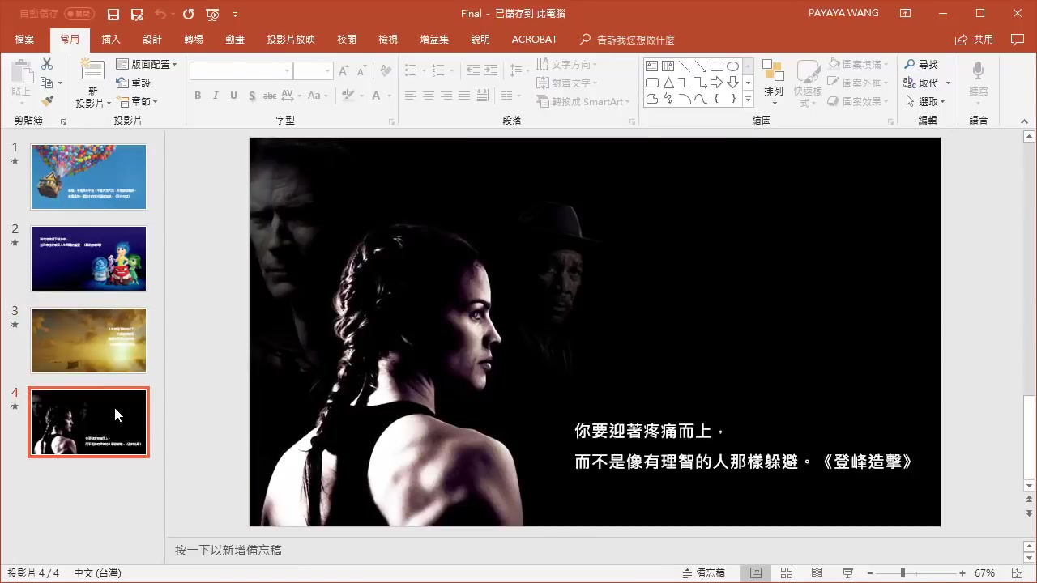Select slide 3 sunset thumbnail
The image size is (1037, 583).
[89, 340]
